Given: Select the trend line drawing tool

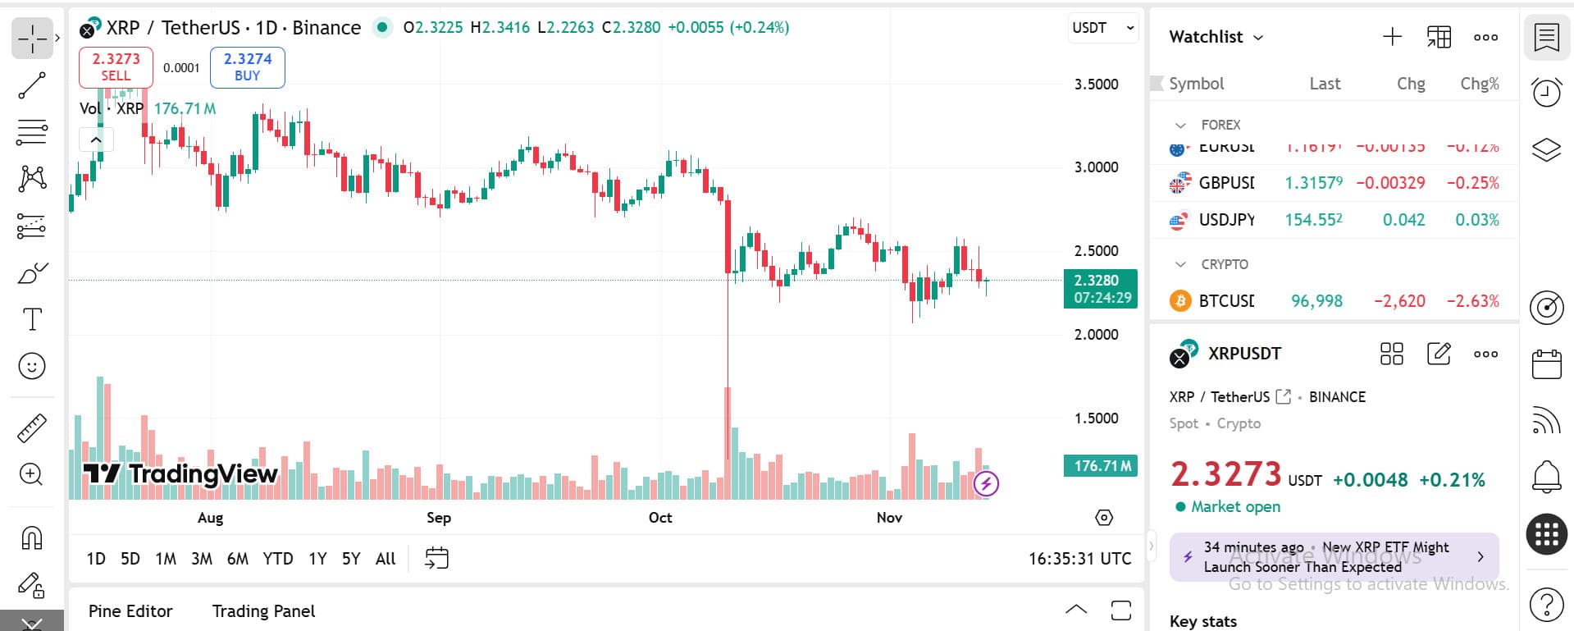Looking at the screenshot, I should (32, 85).
